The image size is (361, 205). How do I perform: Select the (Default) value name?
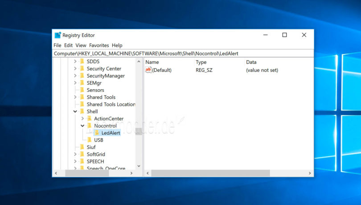[x=162, y=70]
